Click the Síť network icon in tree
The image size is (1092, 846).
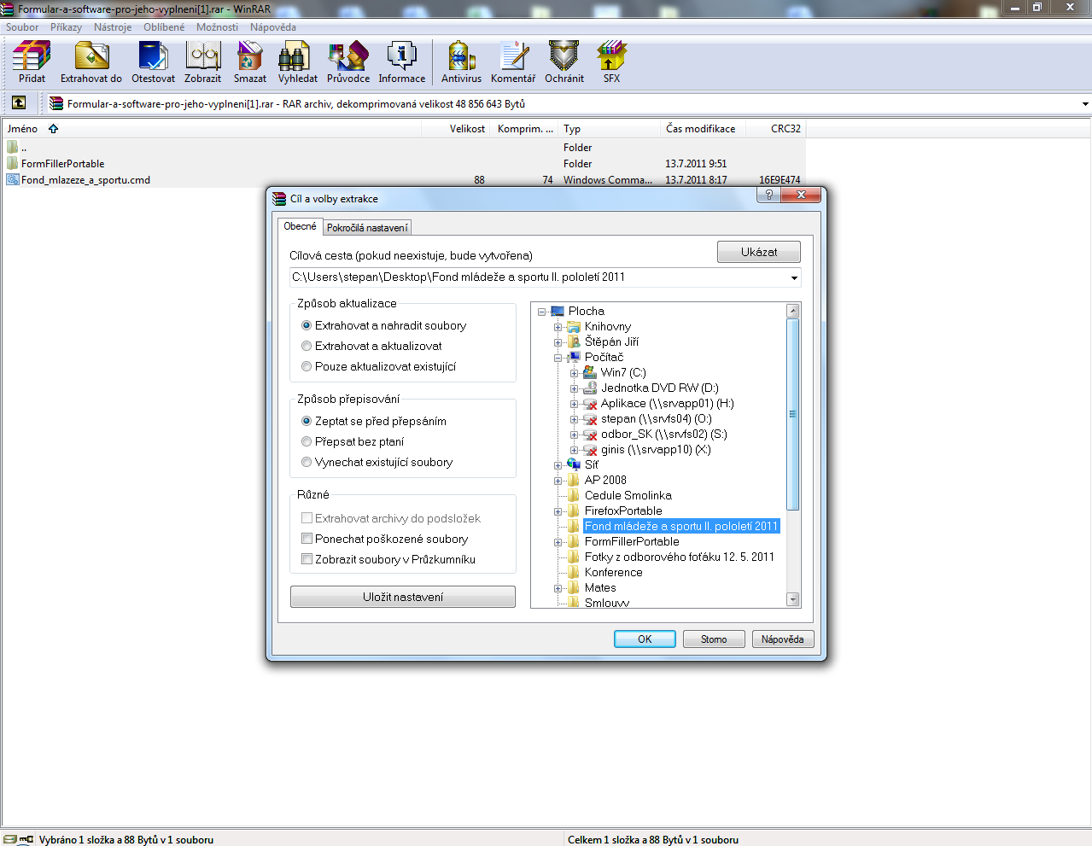pyautogui.click(x=574, y=464)
